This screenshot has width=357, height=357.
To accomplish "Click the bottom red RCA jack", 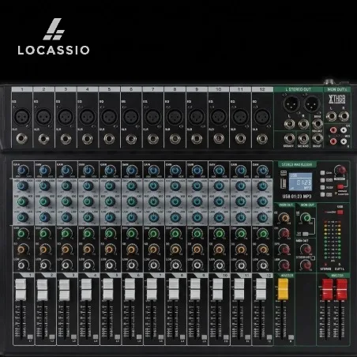I will point(333,141).
